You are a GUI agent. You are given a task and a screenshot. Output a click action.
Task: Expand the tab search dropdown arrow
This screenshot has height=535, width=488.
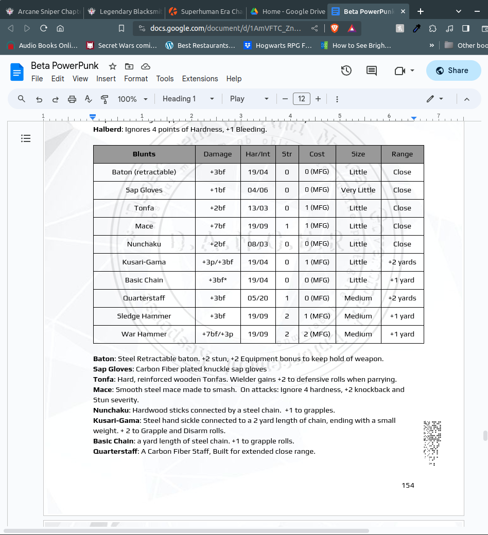coord(459,12)
